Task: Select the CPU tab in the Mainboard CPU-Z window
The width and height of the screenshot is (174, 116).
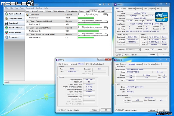Action: coord(118,64)
